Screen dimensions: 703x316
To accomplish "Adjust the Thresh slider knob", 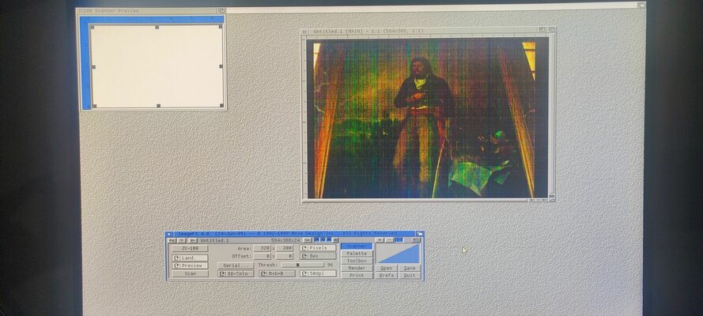I will point(297,265).
